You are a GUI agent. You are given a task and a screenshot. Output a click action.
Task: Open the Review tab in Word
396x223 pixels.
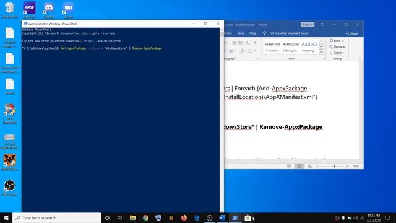point(228,33)
